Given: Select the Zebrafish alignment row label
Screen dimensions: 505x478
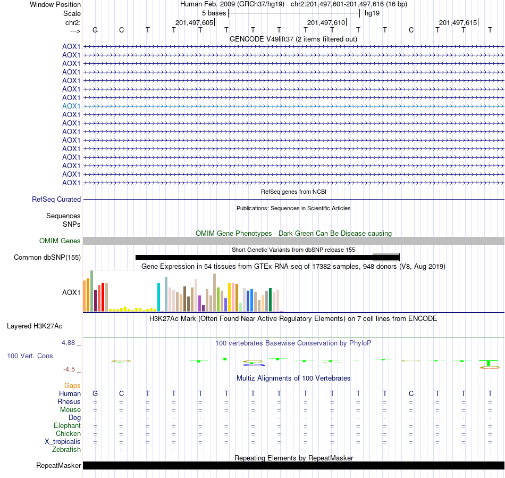Looking at the screenshot, I should point(66,449).
